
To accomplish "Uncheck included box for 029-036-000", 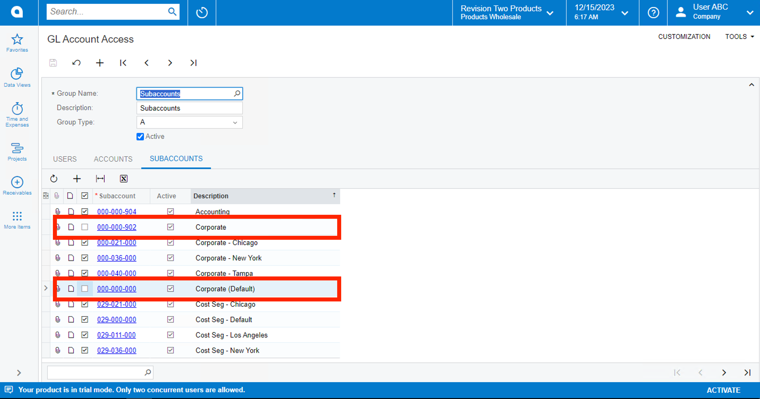I will (85, 350).
